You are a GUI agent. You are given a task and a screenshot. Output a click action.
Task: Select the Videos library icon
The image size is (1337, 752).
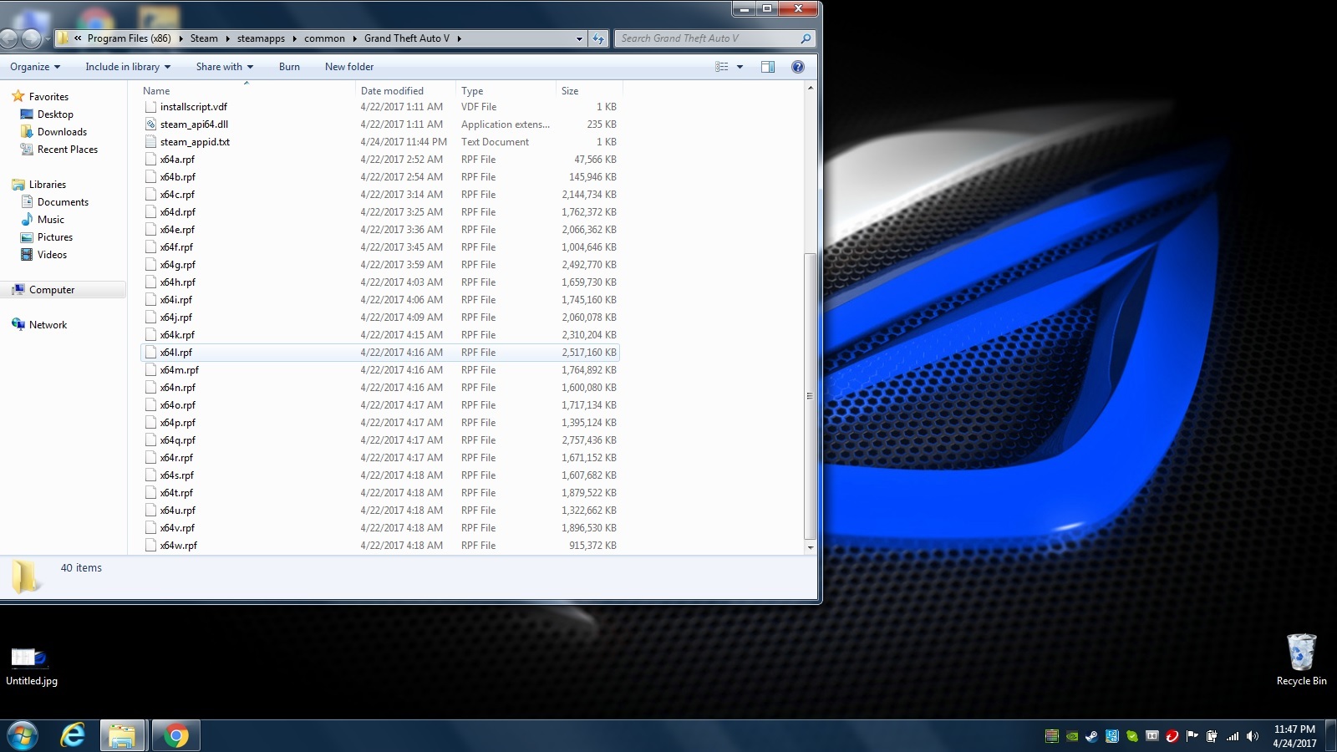coord(27,255)
